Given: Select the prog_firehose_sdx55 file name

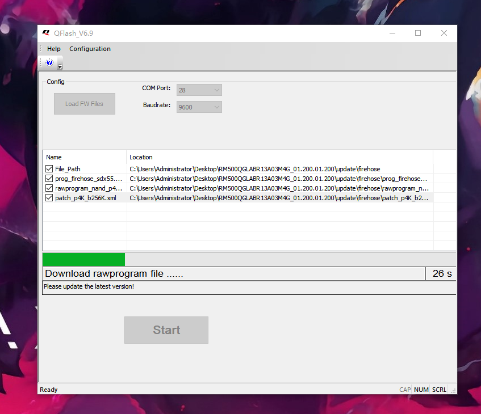Looking at the screenshot, I should [89, 178].
